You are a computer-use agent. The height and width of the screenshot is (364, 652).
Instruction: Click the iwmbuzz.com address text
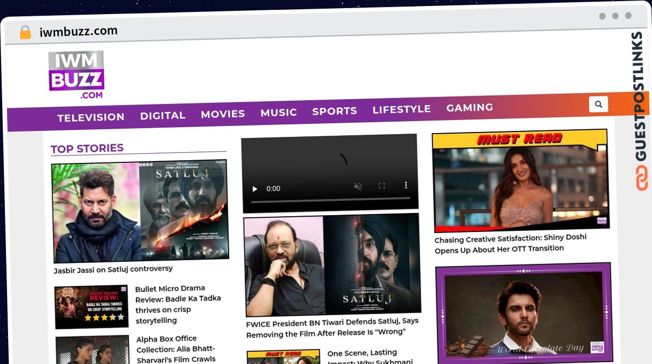(79, 32)
